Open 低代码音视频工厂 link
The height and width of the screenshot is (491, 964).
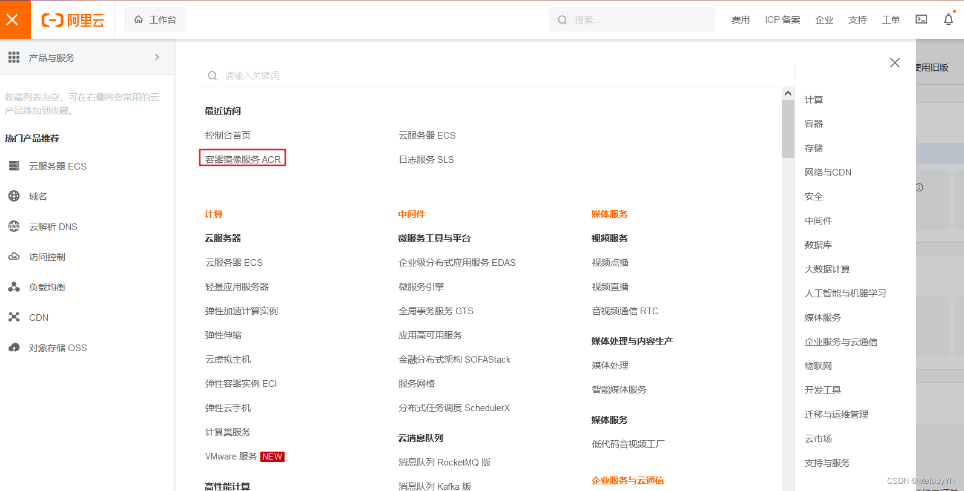click(628, 444)
